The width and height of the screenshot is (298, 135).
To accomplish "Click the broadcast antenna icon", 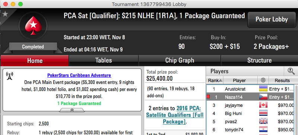I will 10,76.
